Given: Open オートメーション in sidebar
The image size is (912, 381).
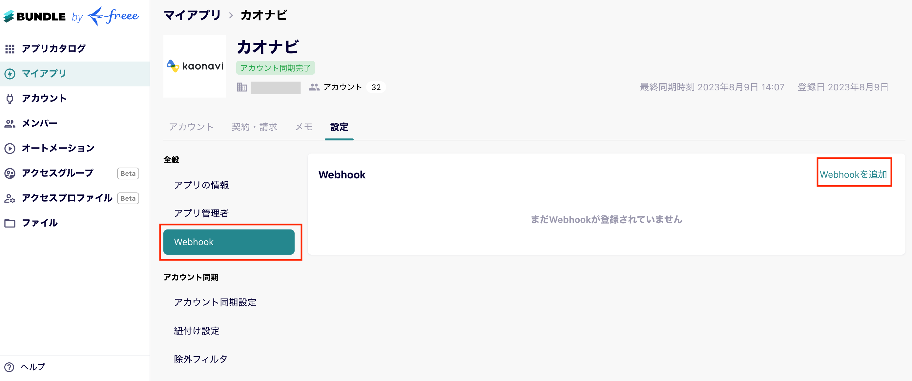Looking at the screenshot, I should [75, 148].
